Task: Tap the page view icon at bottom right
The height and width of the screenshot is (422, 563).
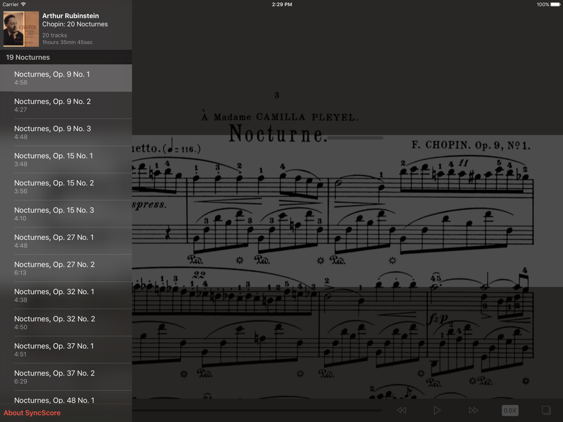Action: 546,410
